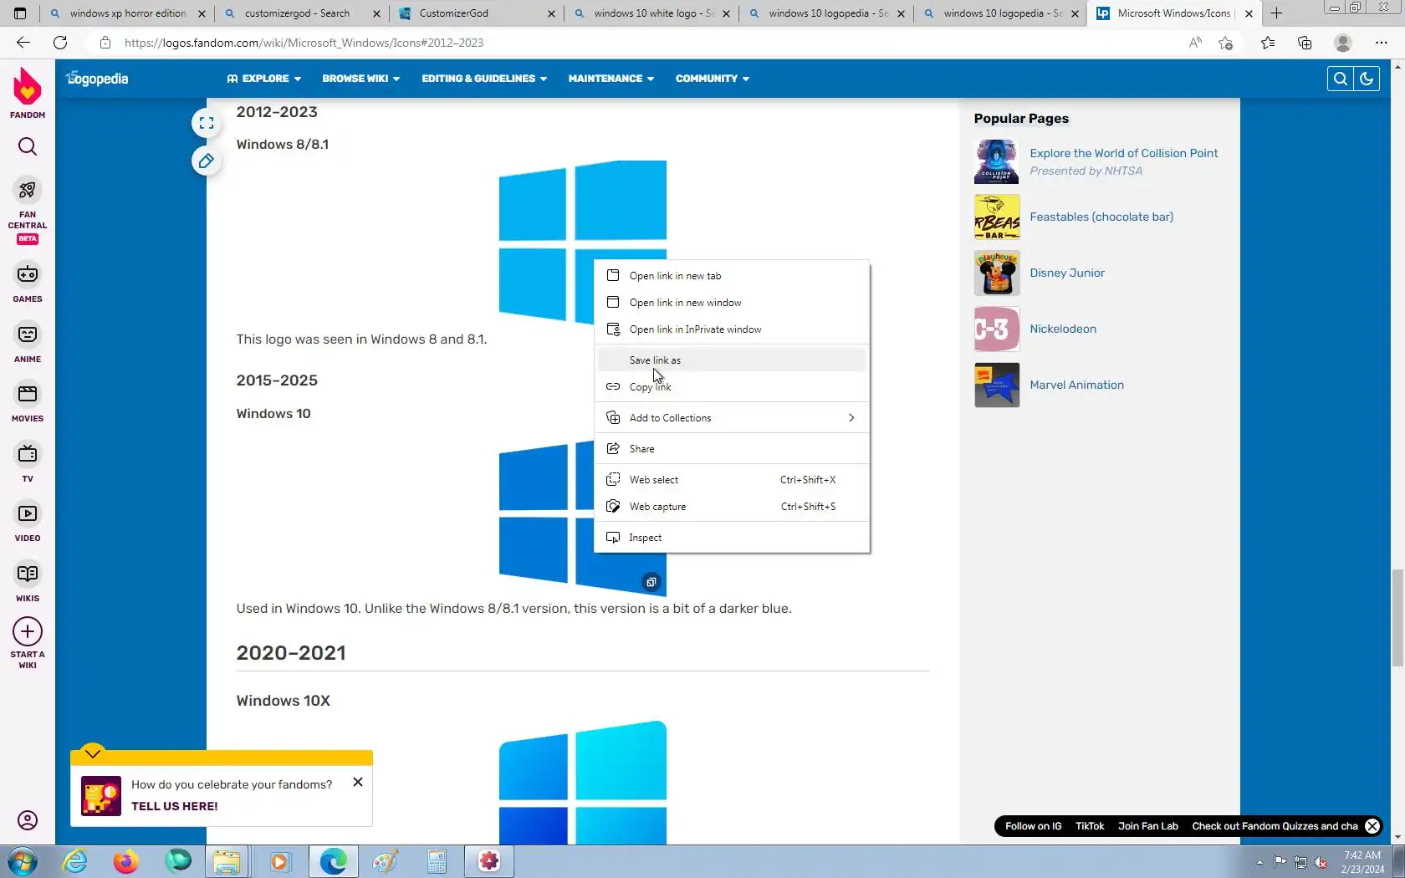Expand the Maintenance dropdown
The width and height of the screenshot is (1405, 878).
[611, 79]
